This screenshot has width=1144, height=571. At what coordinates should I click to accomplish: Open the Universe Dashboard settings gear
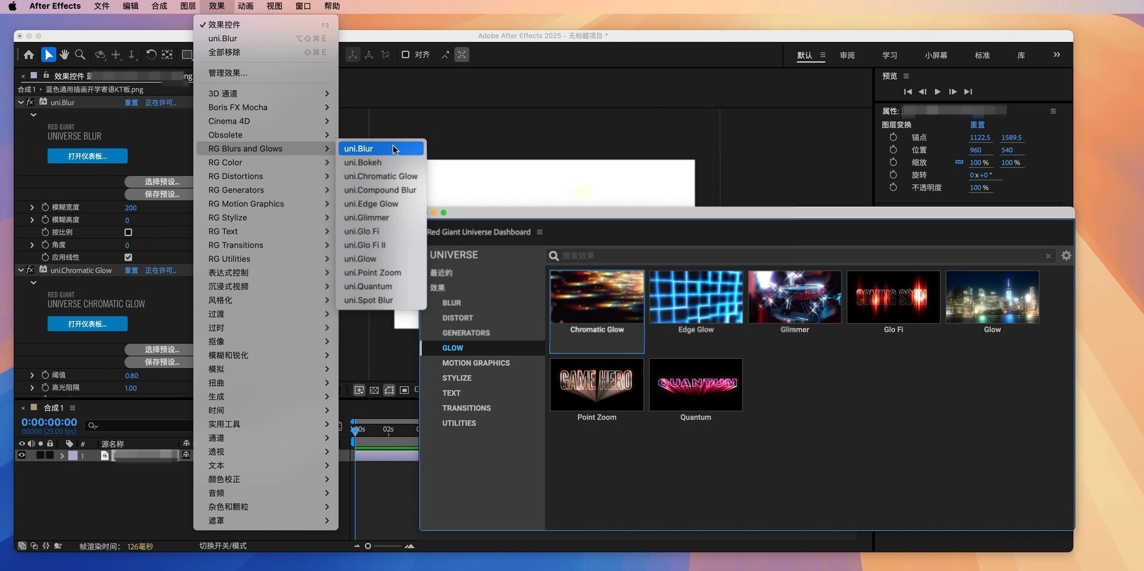[x=1066, y=256]
